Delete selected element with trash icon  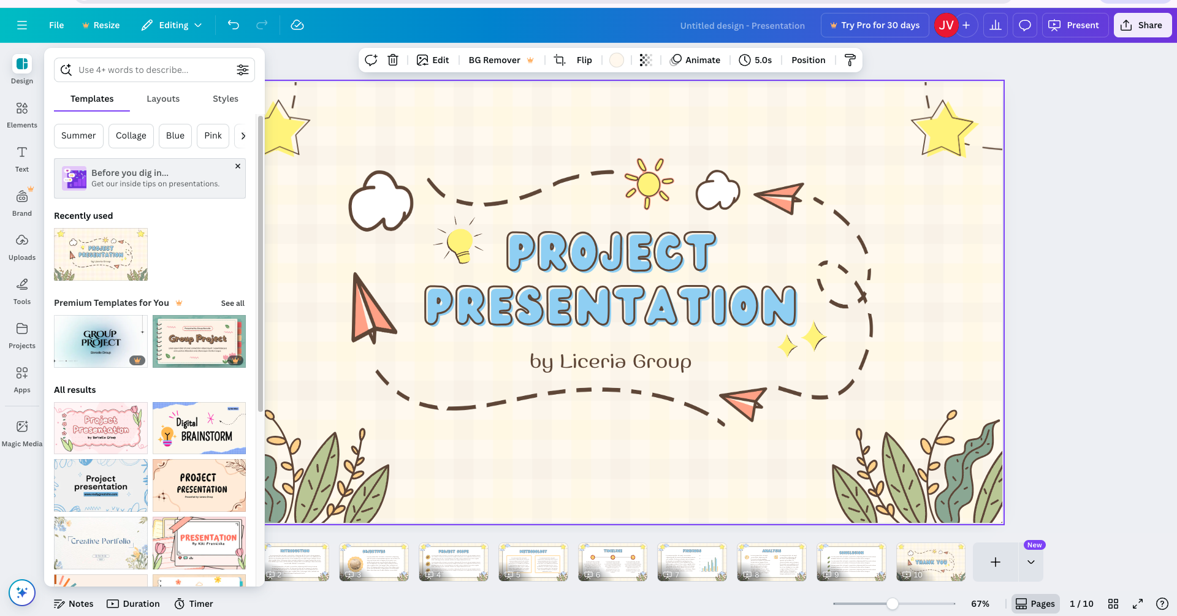(393, 60)
